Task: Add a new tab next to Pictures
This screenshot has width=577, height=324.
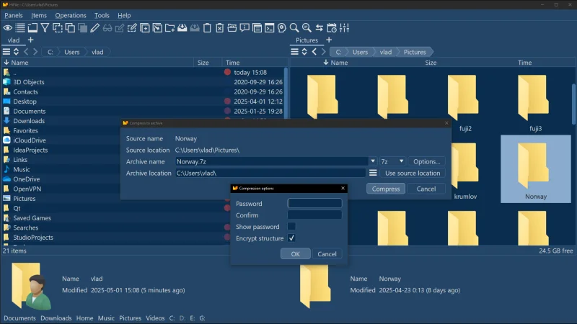Action: tap(329, 40)
